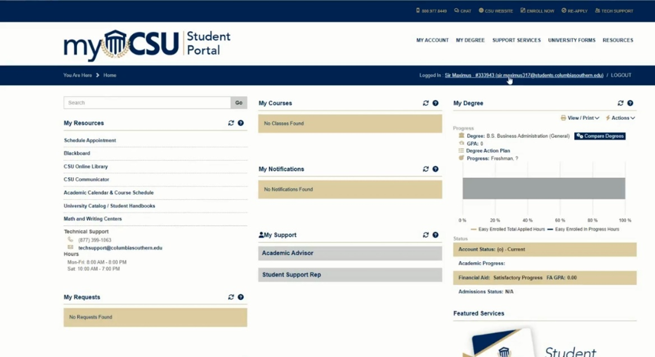This screenshot has height=357, width=655.
Task: Open the My Account menu
Action: 432,40
